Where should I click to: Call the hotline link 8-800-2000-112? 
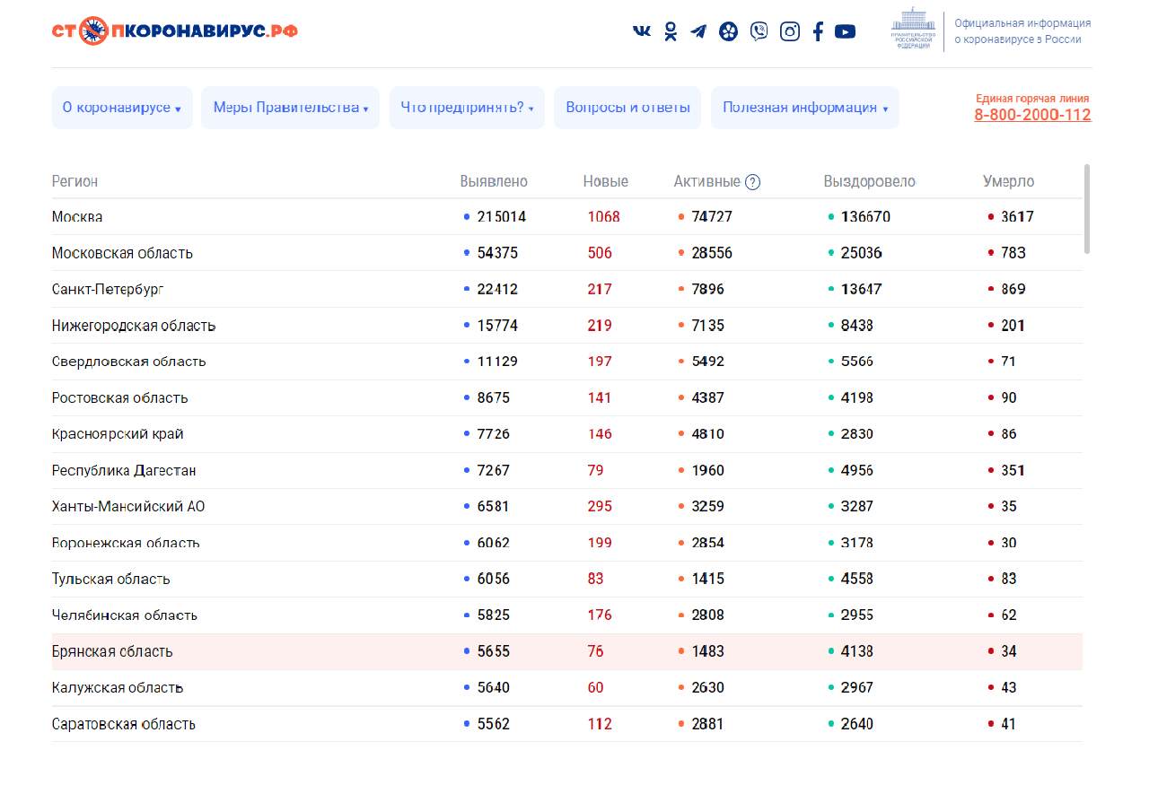[x=1032, y=115]
